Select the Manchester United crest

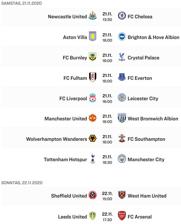pos(92,118)
